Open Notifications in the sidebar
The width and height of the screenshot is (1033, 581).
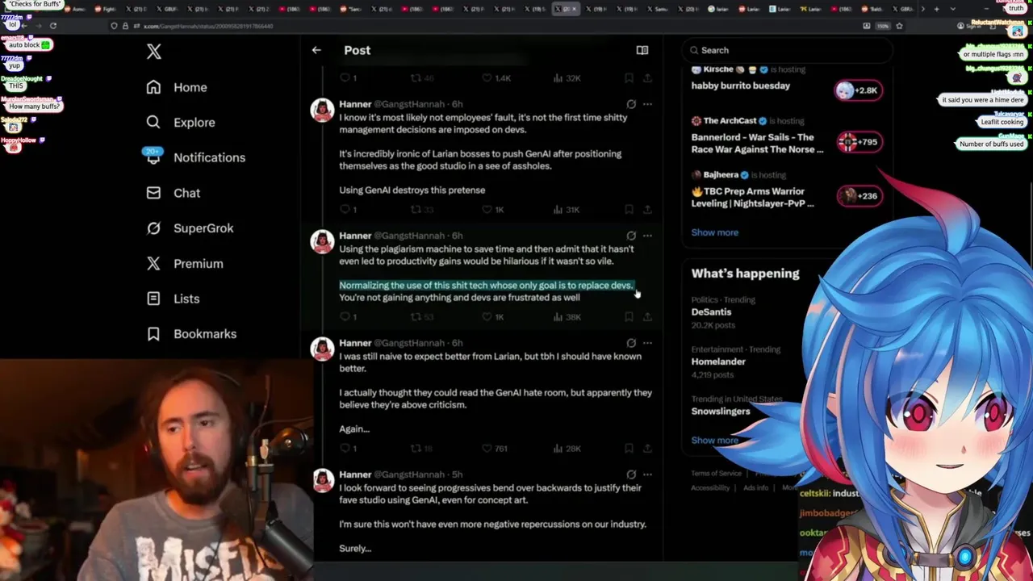coord(195,157)
